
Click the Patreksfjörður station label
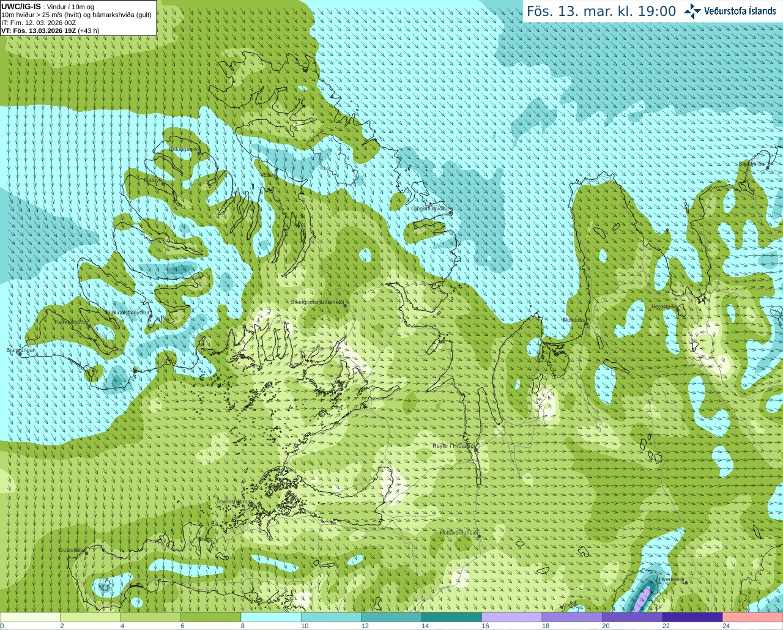(72, 322)
